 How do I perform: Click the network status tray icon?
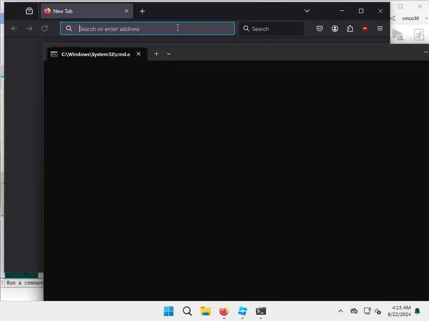(x=367, y=311)
